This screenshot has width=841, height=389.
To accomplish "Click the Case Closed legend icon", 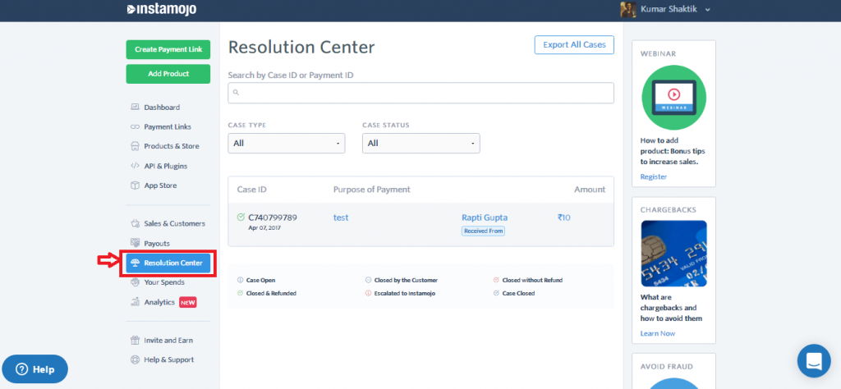I will [496, 293].
